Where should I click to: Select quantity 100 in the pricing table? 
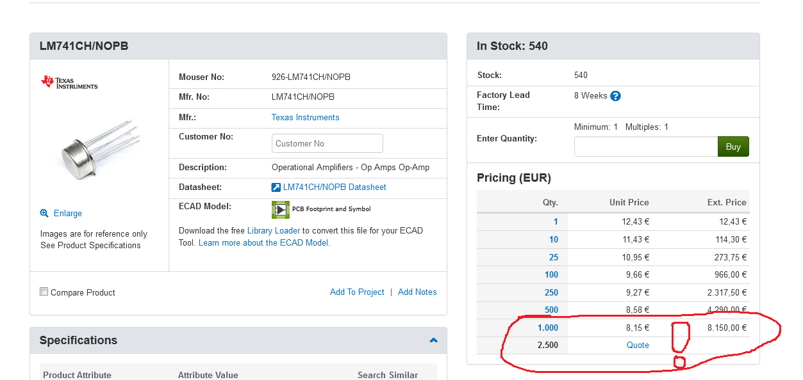tap(551, 275)
